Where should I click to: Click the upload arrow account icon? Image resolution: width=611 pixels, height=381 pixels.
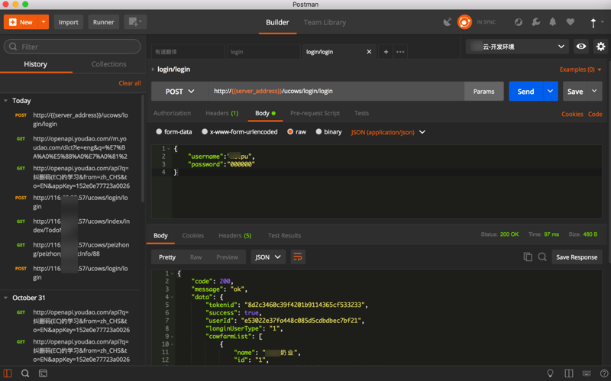tap(593, 23)
